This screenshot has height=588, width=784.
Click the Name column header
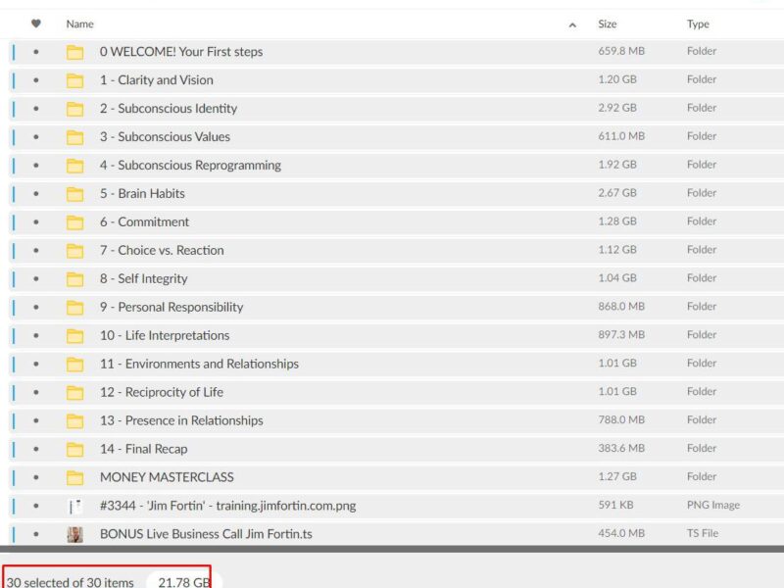pyautogui.click(x=80, y=24)
